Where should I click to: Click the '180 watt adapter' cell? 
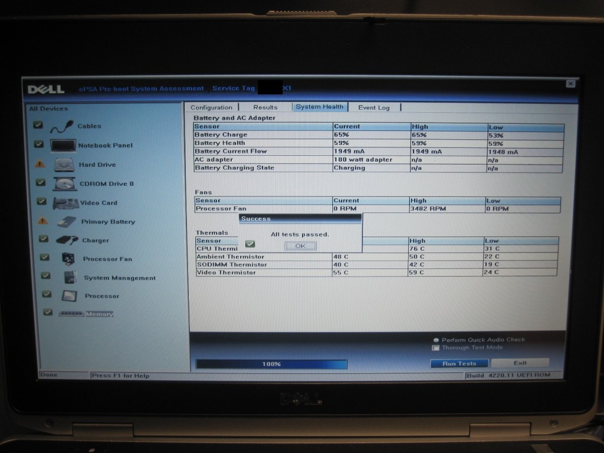pos(371,159)
